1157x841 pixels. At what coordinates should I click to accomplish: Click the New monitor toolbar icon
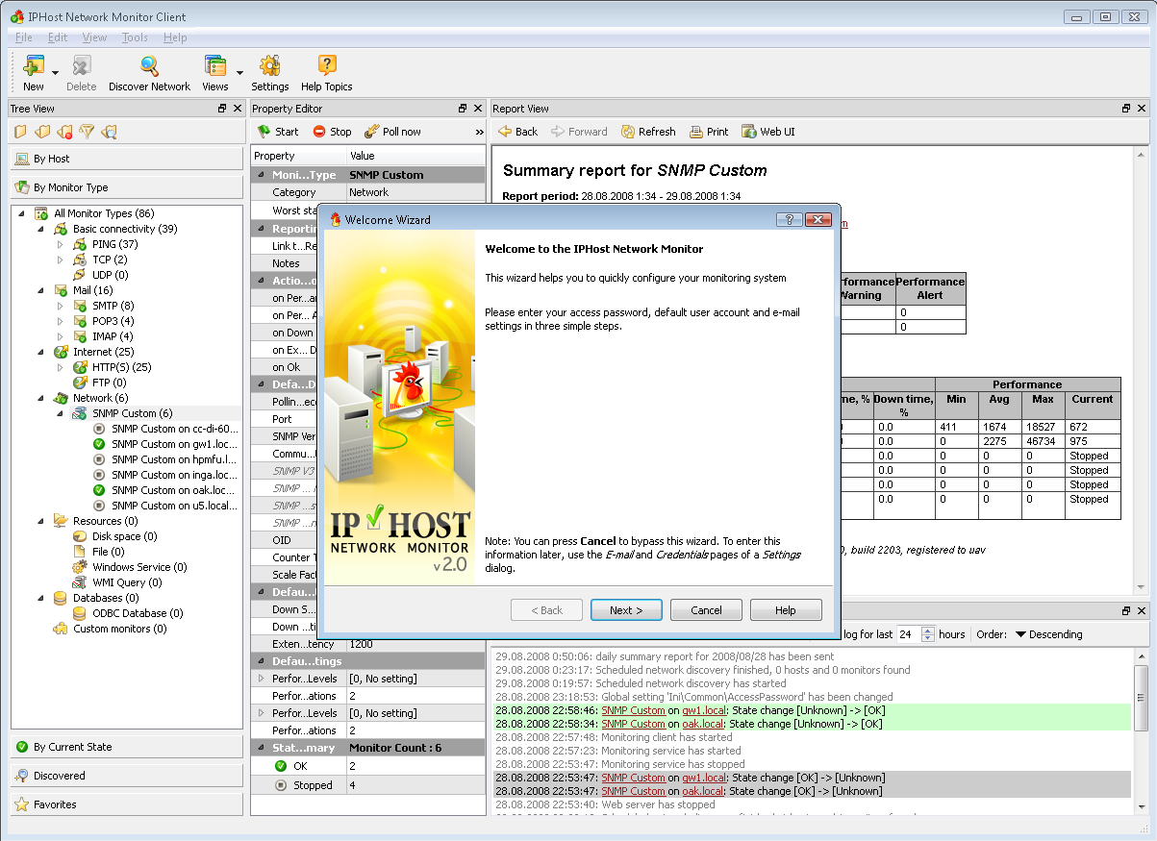tap(34, 66)
